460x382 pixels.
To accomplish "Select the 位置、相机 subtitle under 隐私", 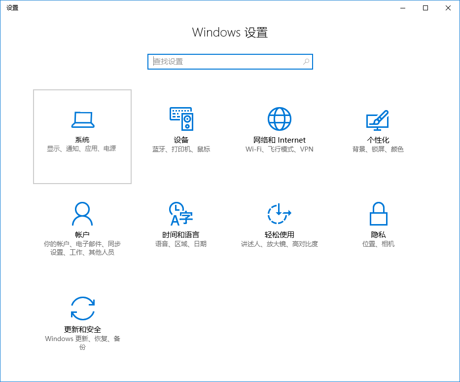I will [378, 243].
